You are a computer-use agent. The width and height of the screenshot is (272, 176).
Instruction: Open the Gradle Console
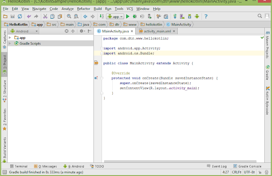click(247, 166)
